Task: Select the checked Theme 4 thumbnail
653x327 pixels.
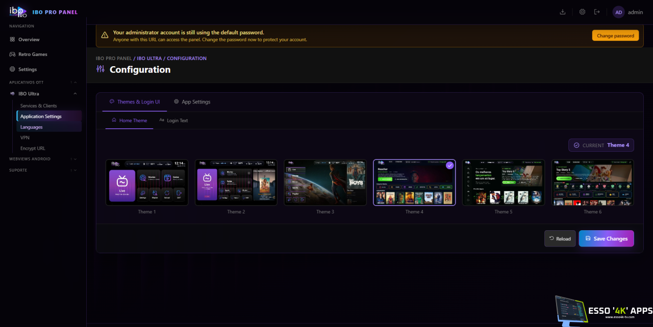Action: tap(414, 182)
